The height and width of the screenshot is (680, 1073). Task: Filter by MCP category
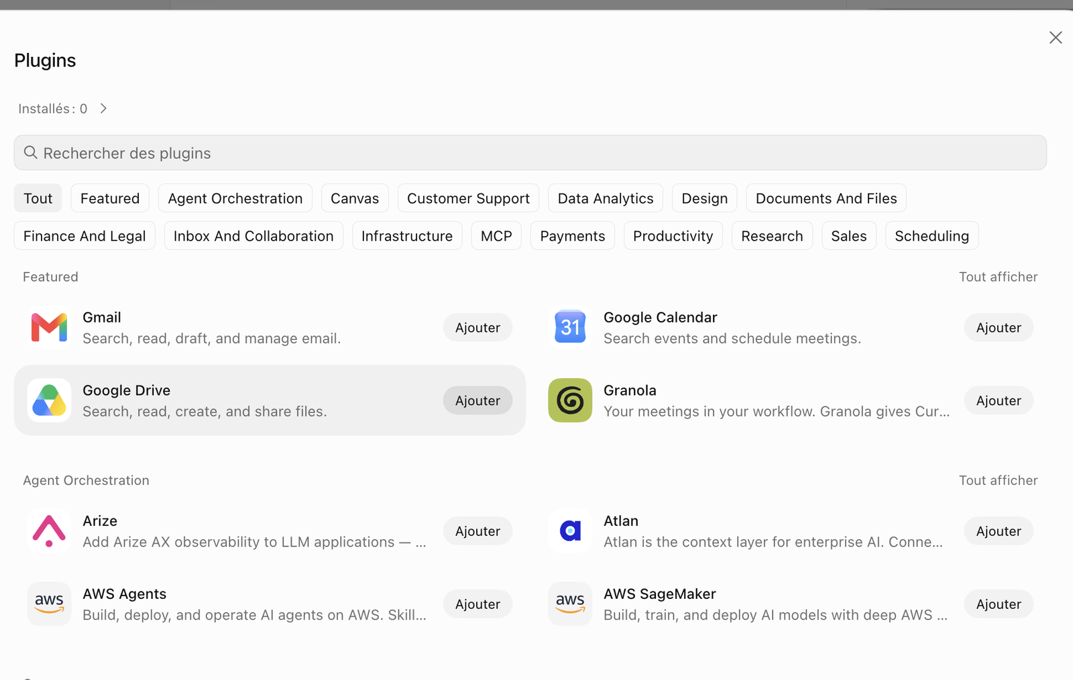(496, 236)
